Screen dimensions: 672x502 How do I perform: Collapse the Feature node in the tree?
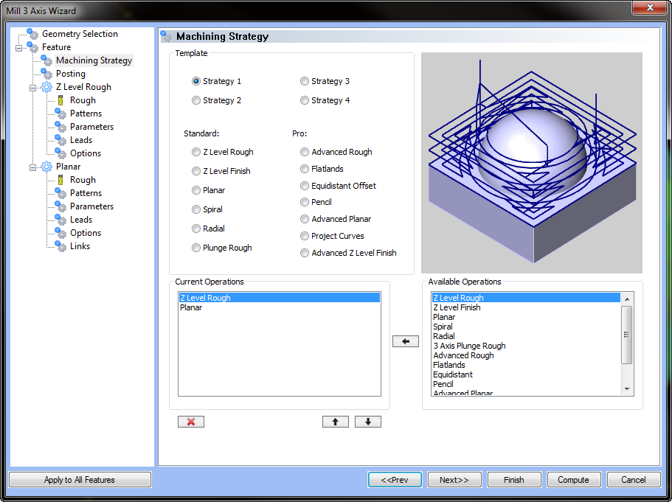[20, 47]
